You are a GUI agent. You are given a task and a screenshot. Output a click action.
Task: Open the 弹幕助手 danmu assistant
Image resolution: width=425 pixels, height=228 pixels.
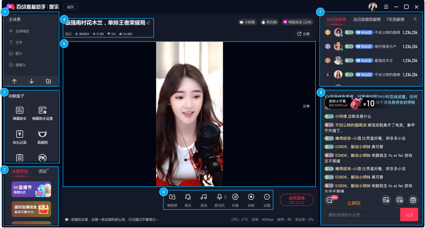(19, 113)
